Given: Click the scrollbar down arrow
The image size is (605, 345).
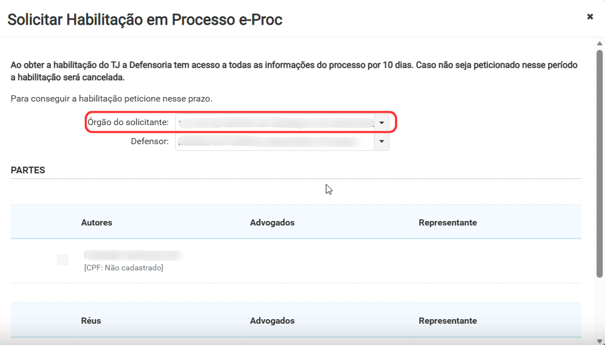Looking at the screenshot, I should click(599, 341).
